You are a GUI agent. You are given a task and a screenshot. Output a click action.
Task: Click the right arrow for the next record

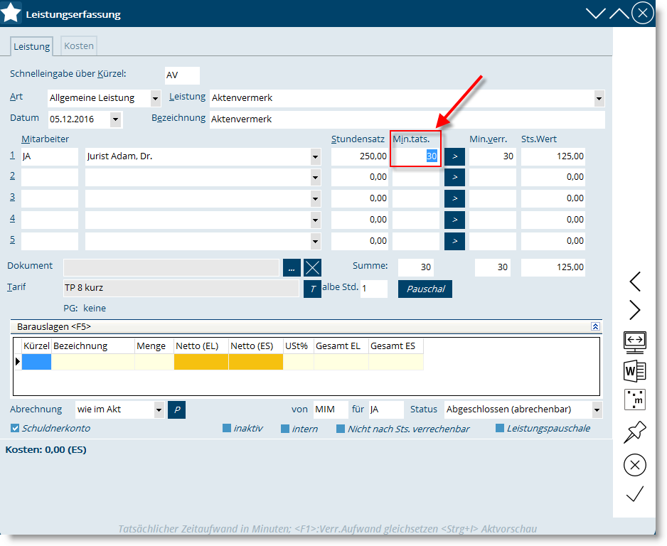coord(635,310)
